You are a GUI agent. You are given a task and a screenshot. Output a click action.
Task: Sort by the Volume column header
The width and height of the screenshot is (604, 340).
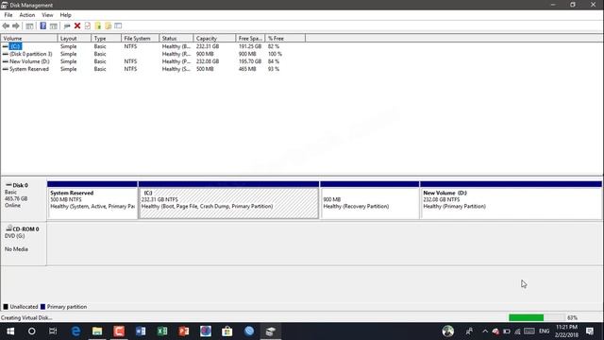pyautogui.click(x=29, y=38)
